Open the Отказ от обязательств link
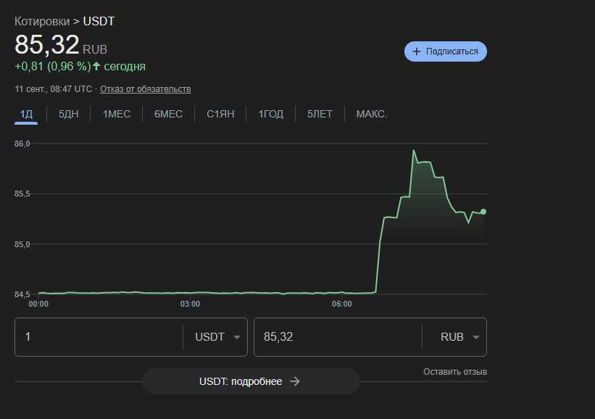The image size is (595, 419). [x=146, y=89]
